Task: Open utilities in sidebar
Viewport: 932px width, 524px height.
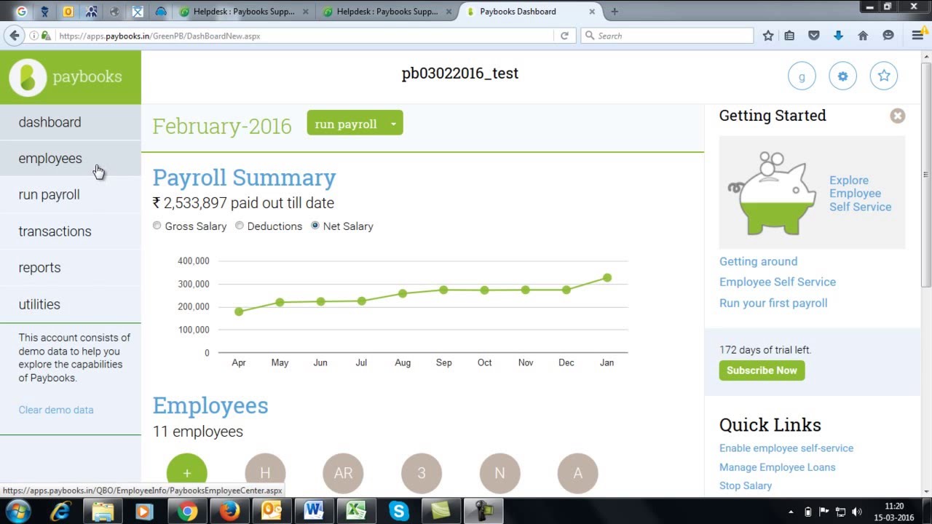Action: pos(71,304)
